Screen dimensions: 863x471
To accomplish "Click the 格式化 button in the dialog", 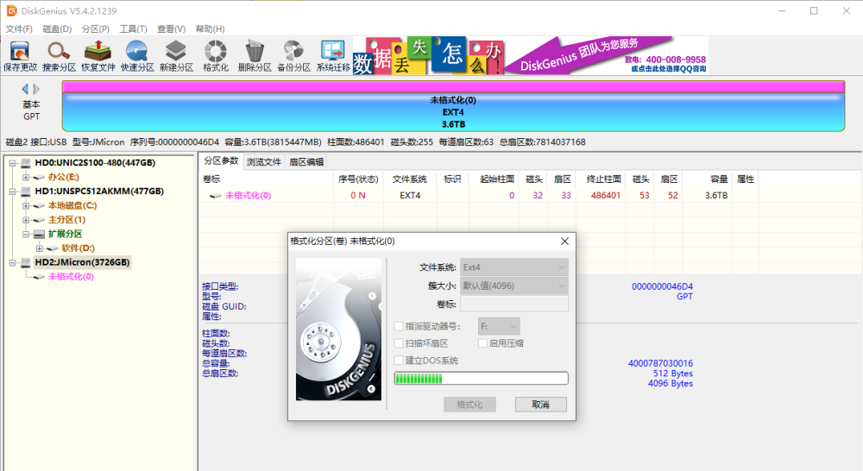I will (x=469, y=405).
